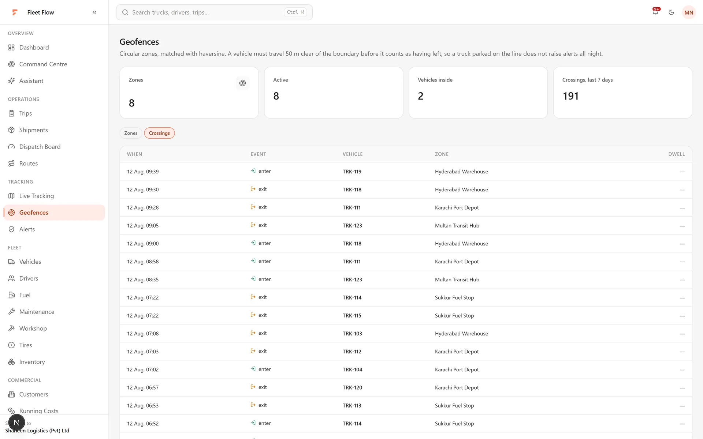This screenshot has width=703, height=439.
Task: Open Running Costs link
Action: (x=39, y=411)
